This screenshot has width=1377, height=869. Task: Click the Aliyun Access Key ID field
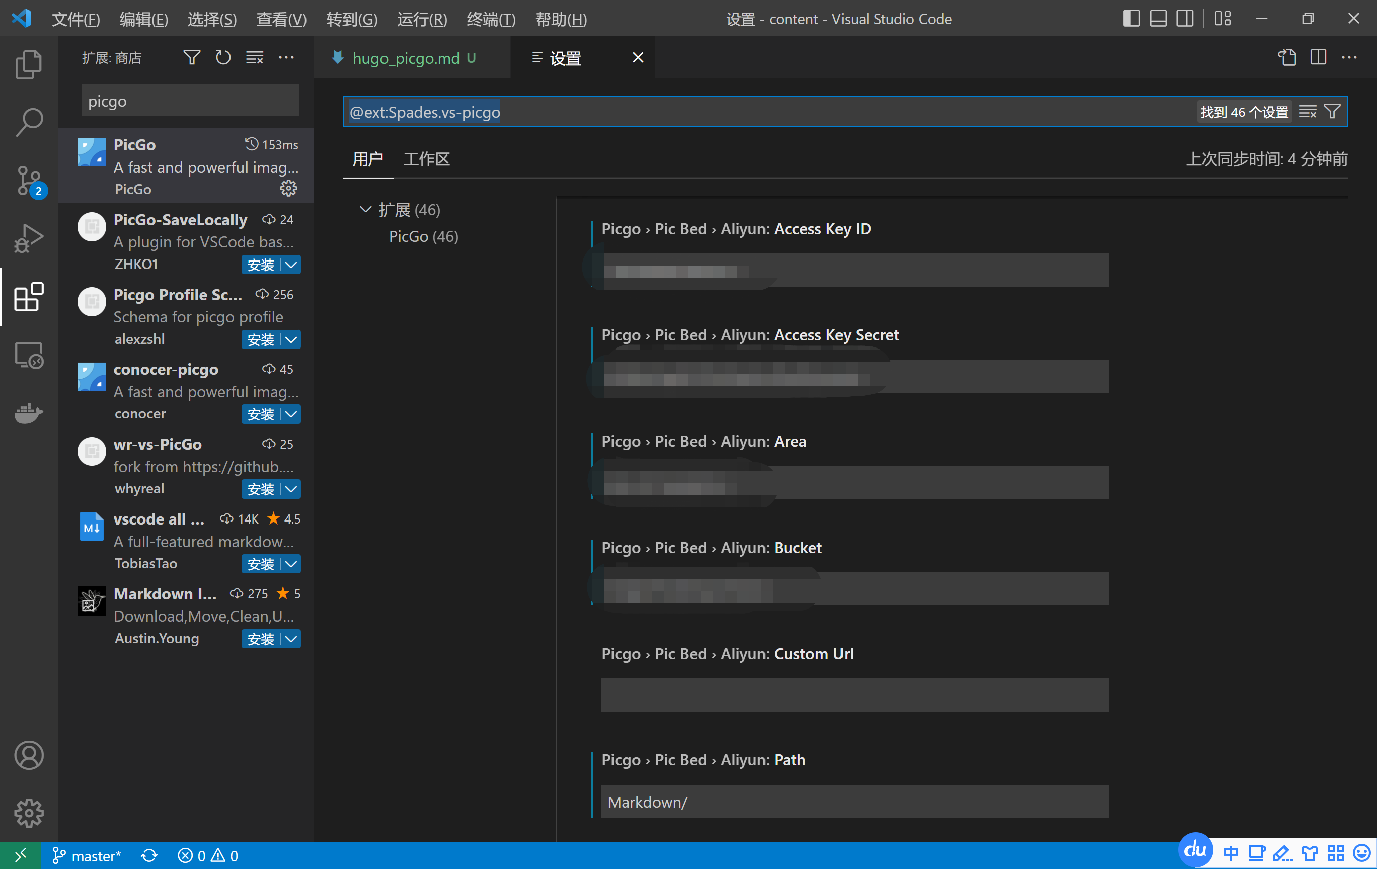pyautogui.click(x=855, y=270)
